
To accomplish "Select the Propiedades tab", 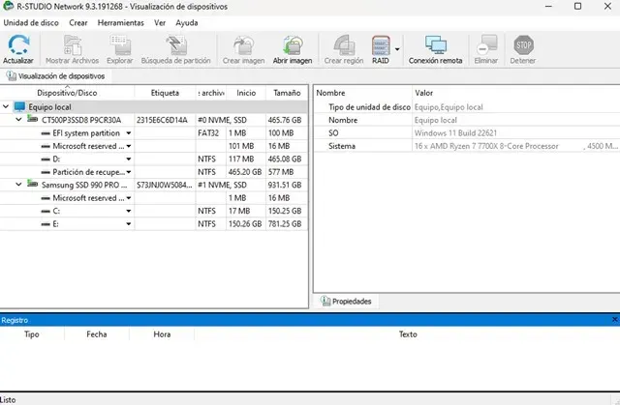I will tap(346, 302).
